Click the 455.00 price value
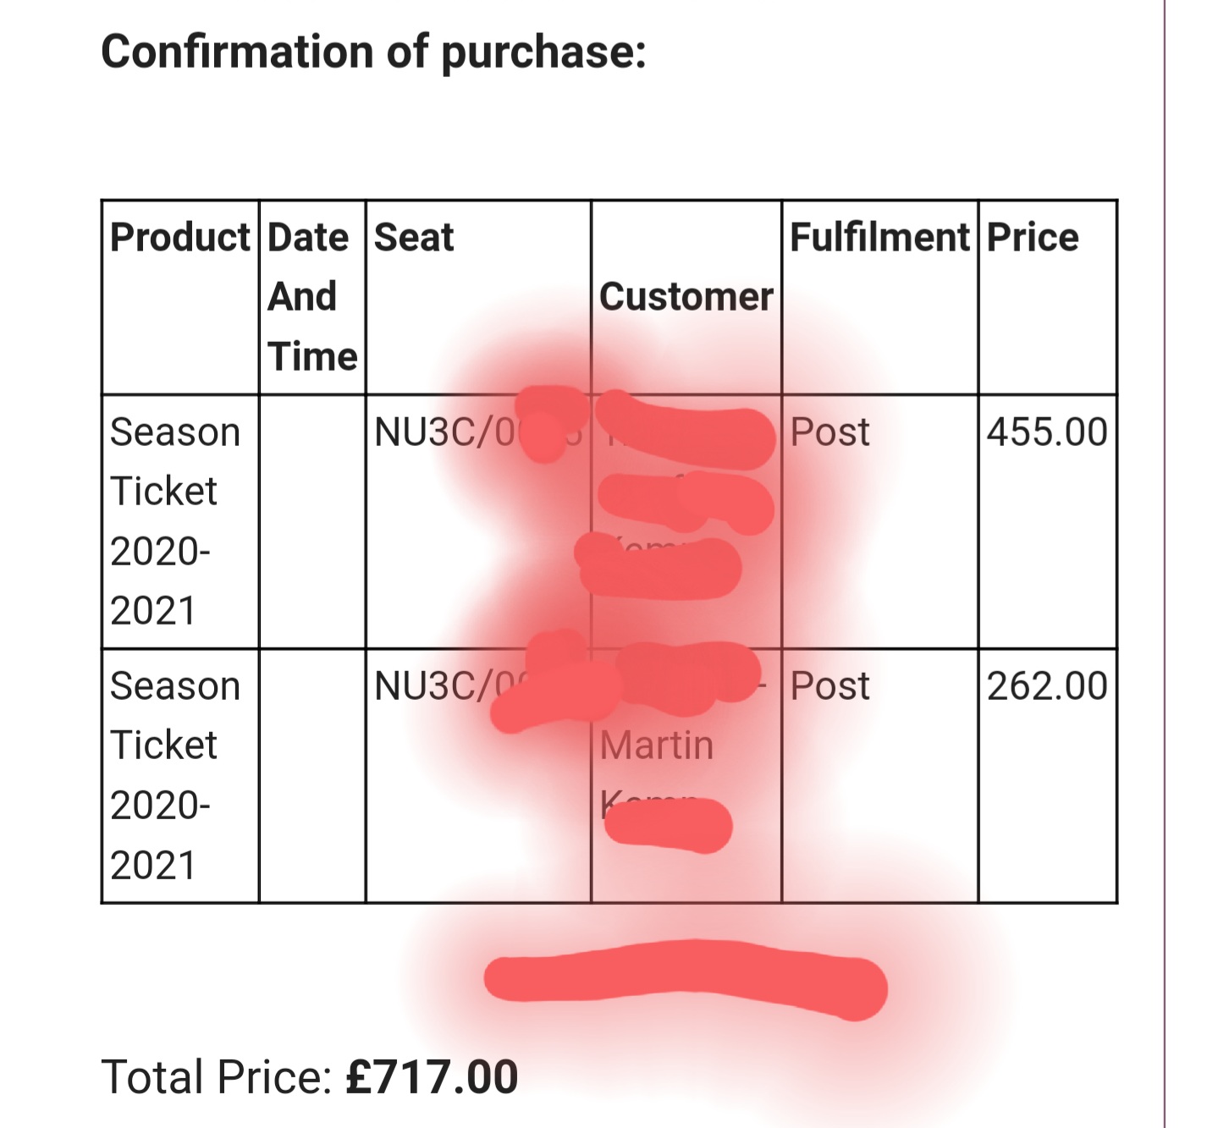The height and width of the screenshot is (1128, 1207). click(x=1047, y=432)
